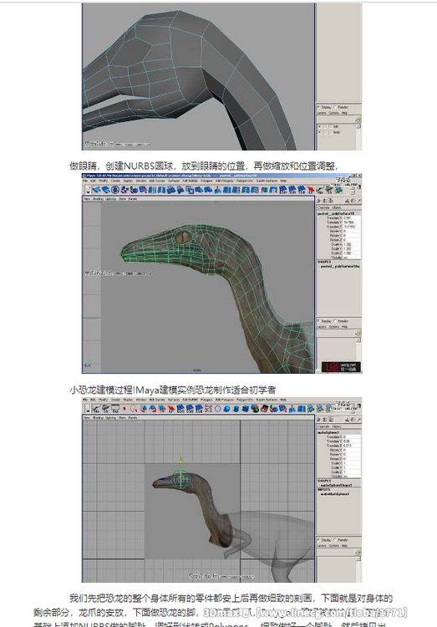Click heading 小恐龙建模过程!Maya建模实例恐龙制作适合初学者
The width and height of the screenshot is (437, 627).
(173, 390)
